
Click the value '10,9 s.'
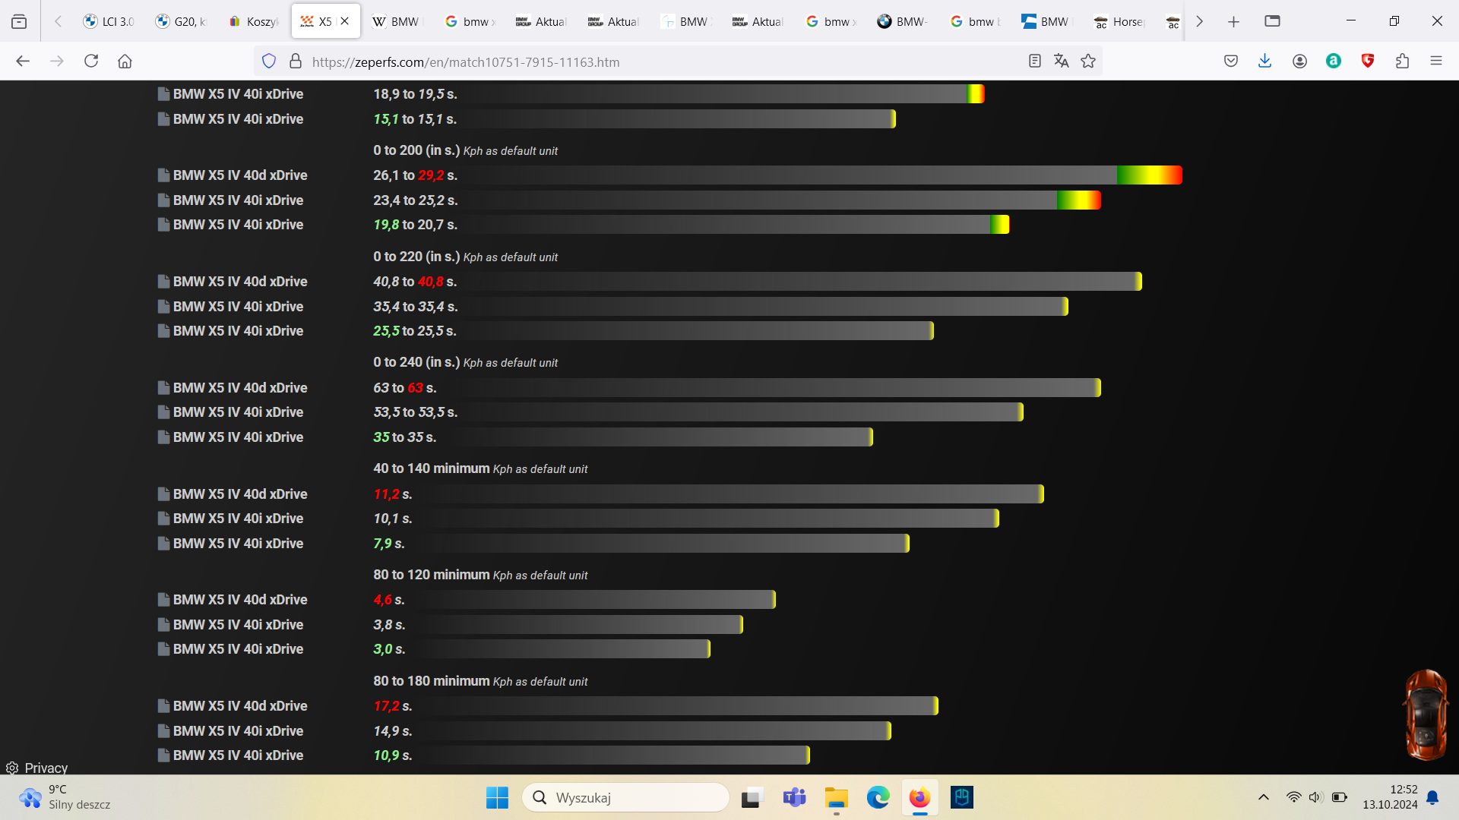tap(392, 755)
